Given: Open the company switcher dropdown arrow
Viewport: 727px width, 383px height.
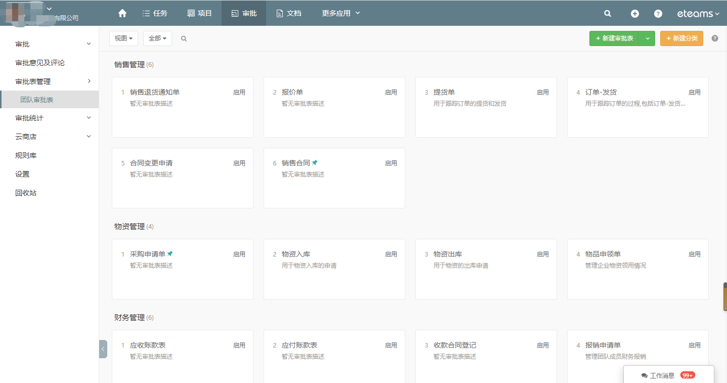Looking at the screenshot, I should pos(49,9).
